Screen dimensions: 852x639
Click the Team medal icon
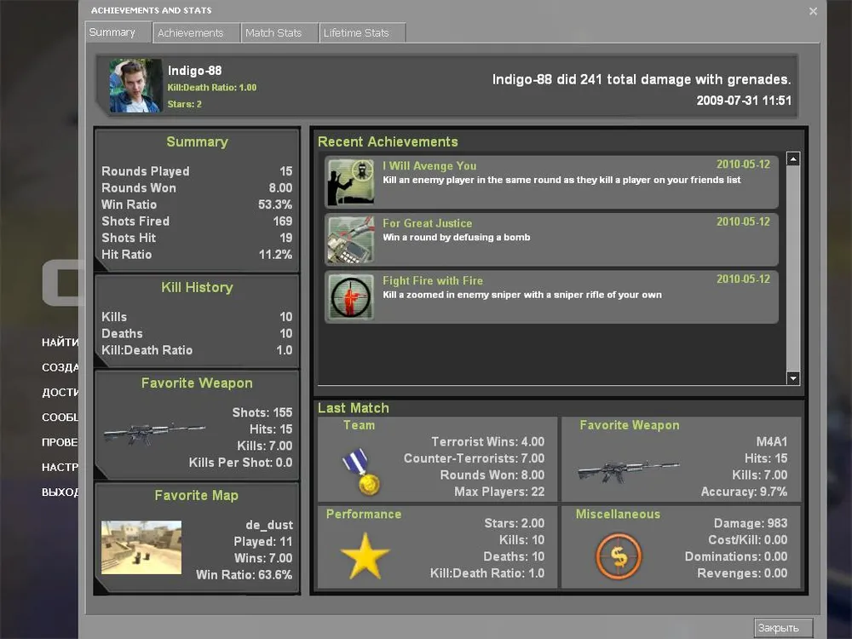pyautogui.click(x=361, y=472)
